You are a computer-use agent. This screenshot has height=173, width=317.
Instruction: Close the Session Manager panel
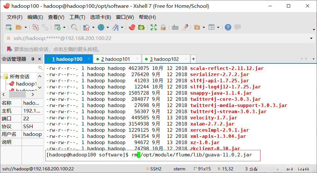point(40,59)
